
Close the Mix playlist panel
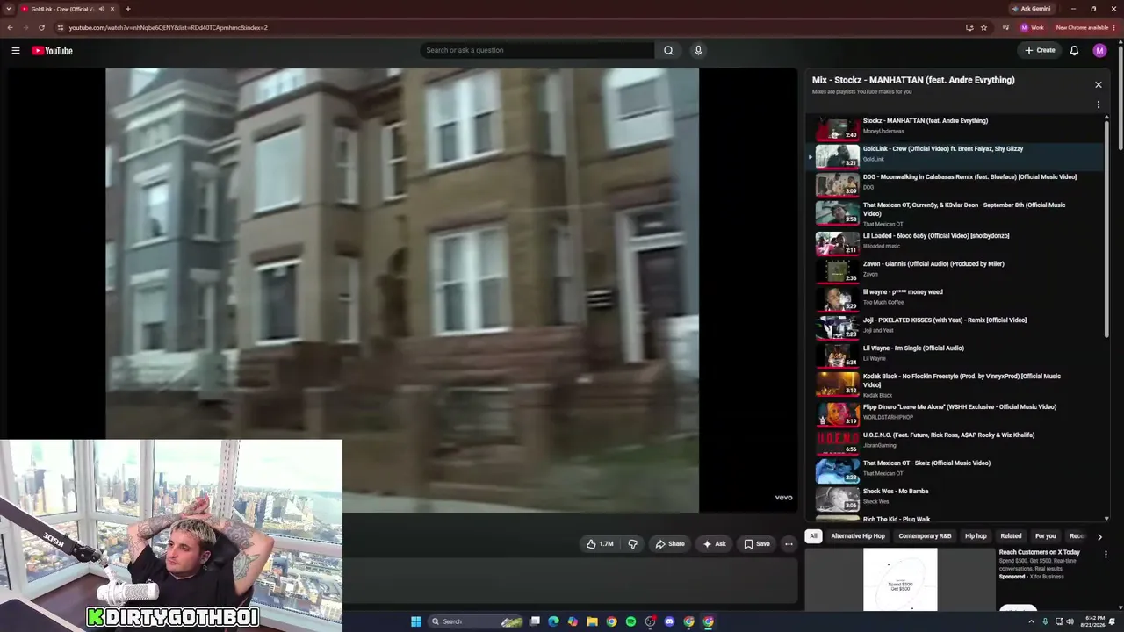(1098, 84)
